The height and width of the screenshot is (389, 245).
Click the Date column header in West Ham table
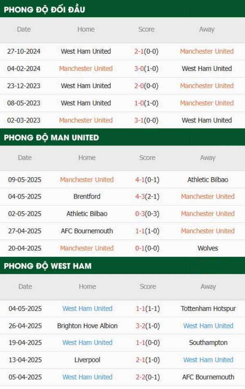click(25, 287)
